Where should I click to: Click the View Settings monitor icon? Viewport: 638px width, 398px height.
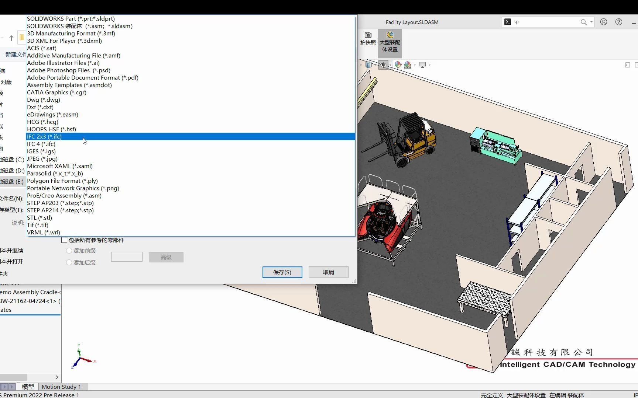click(x=423, y=64)
